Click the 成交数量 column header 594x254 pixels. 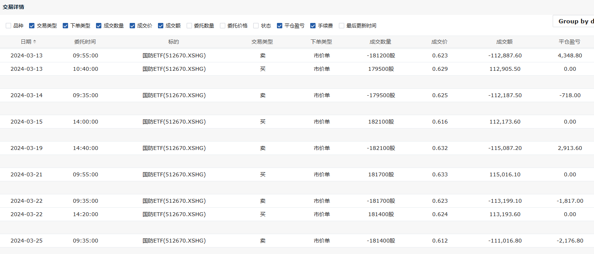pyautogui.click(x=381, y=42)
